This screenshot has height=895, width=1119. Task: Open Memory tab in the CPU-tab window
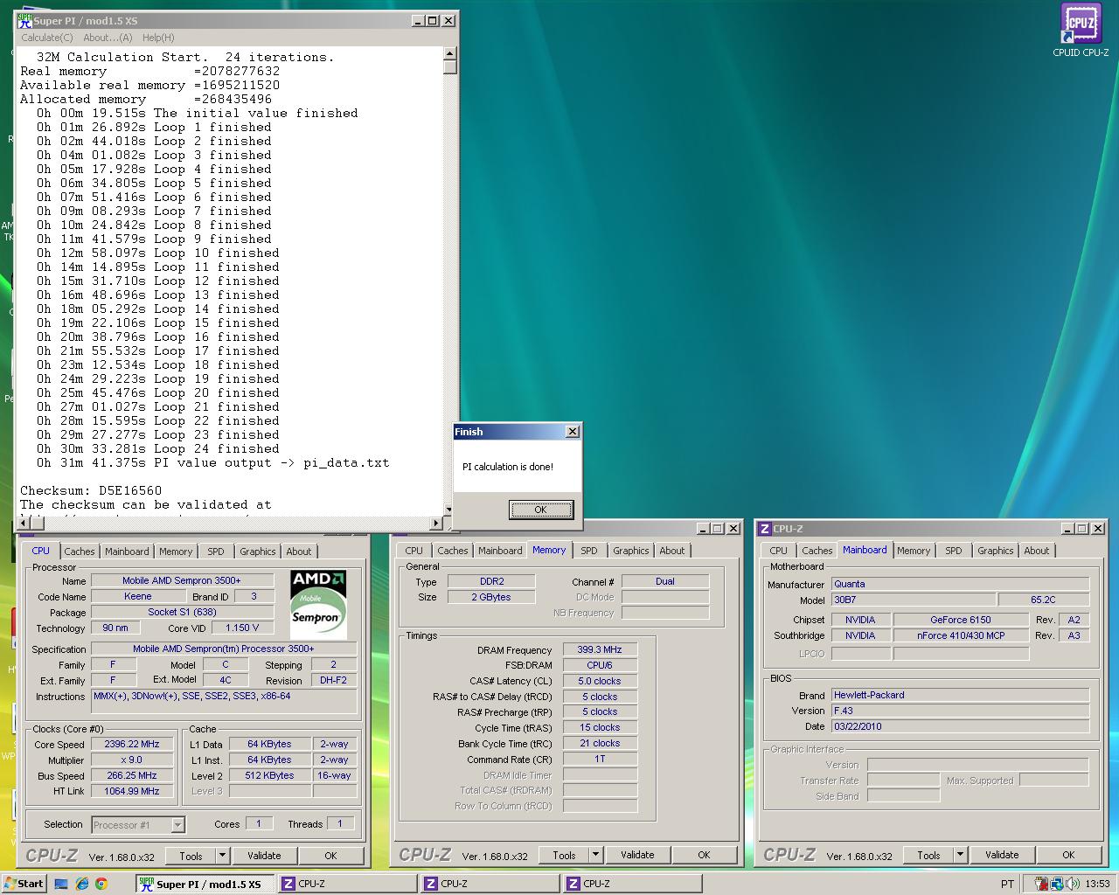coord(176,552)
